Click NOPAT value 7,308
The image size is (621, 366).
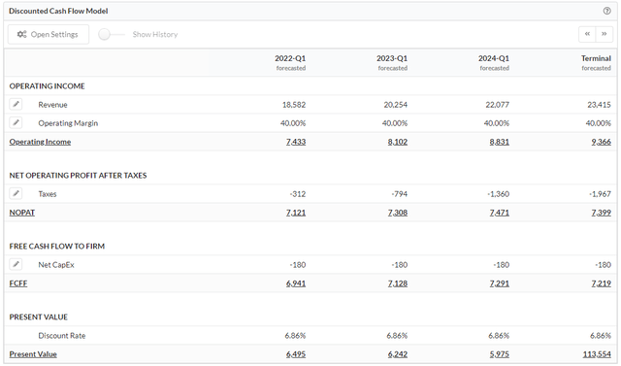point(398,213)
